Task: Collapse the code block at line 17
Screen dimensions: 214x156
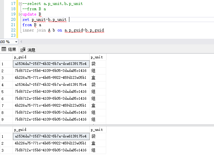Action: click(x=20, y=4)
